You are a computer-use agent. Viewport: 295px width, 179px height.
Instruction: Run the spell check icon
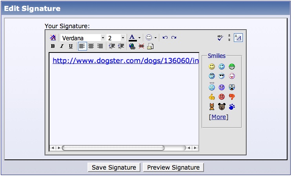pos(220,38)
